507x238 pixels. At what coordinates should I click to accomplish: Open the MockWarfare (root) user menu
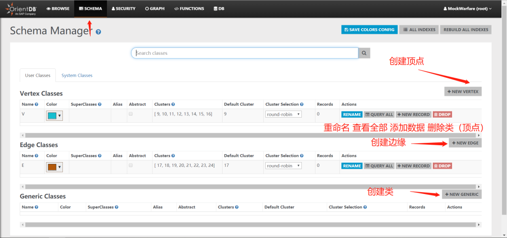point(467,9)
